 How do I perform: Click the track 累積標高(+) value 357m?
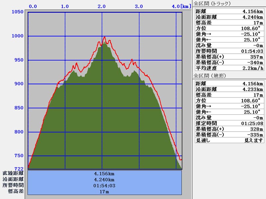(258, 57)
